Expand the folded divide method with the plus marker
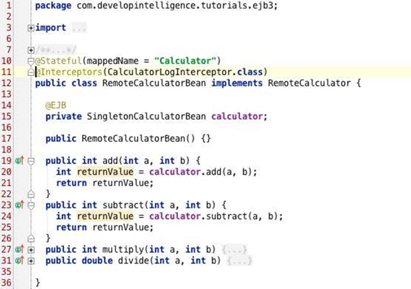The image size is (411, 289). [x=31, y=260]
